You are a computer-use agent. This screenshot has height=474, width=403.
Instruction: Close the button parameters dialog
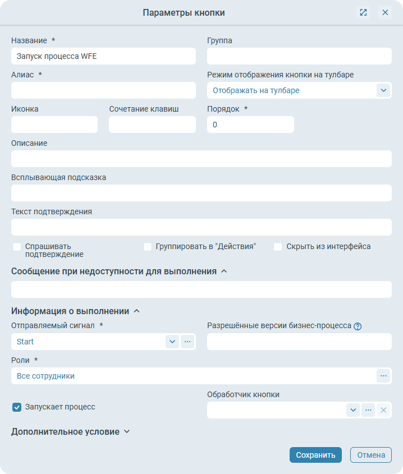click(x=385, y=12)
